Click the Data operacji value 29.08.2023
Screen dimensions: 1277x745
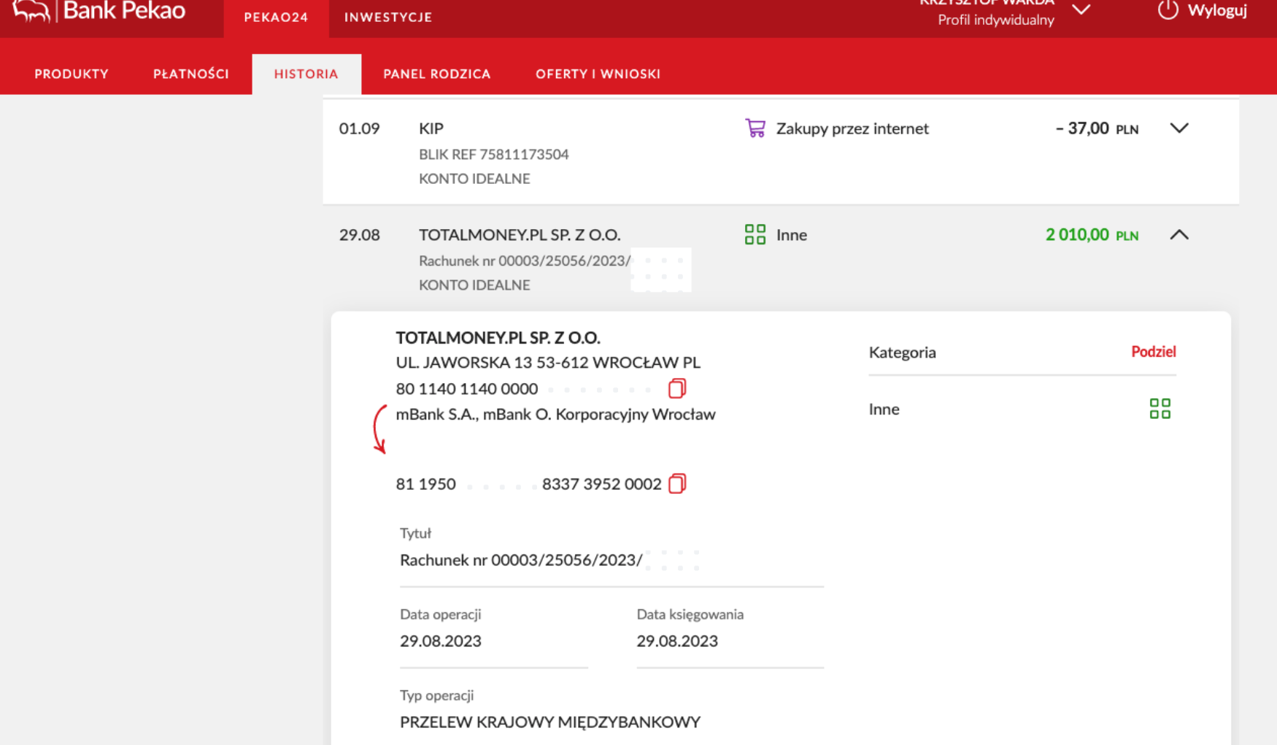pos(441,641)
